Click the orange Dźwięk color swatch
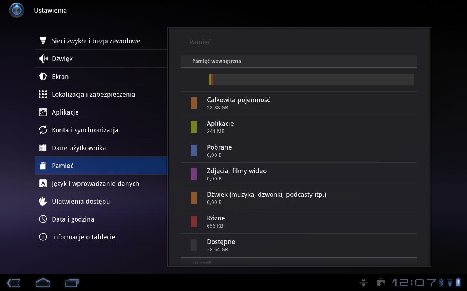The height and width of the screenshot is (291, 467). 194,198
